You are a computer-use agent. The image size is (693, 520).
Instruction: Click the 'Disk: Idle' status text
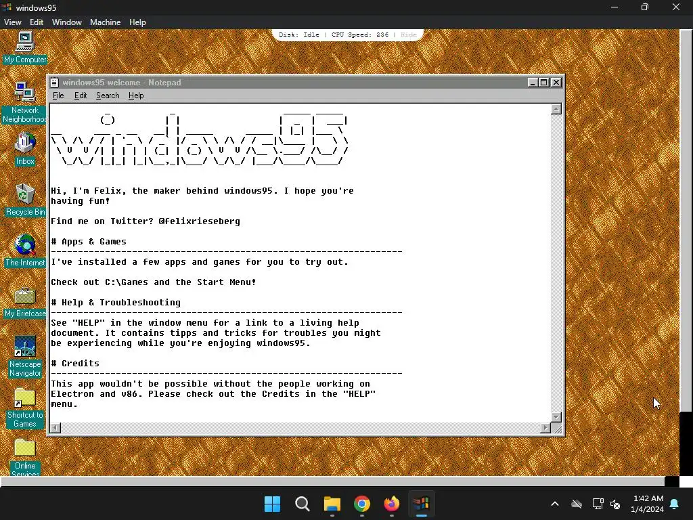point(298,35)
